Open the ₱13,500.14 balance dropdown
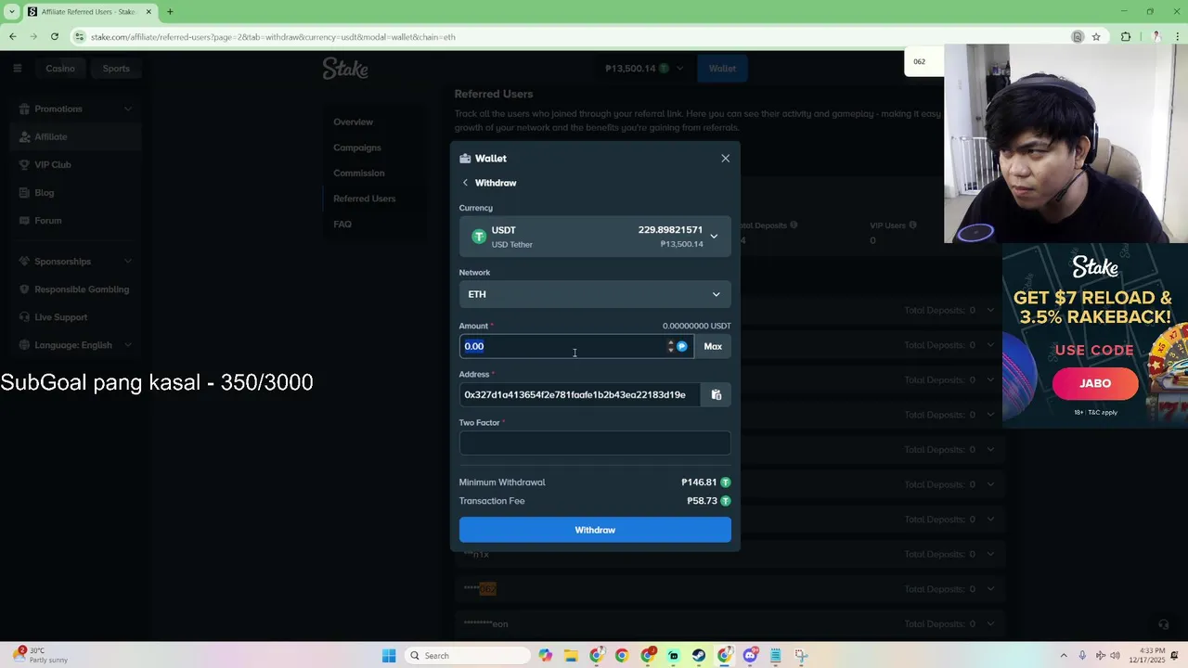 coord(643,68)
